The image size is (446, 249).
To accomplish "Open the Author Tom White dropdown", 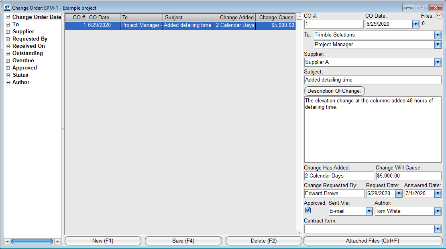I will tap(438, 211).
